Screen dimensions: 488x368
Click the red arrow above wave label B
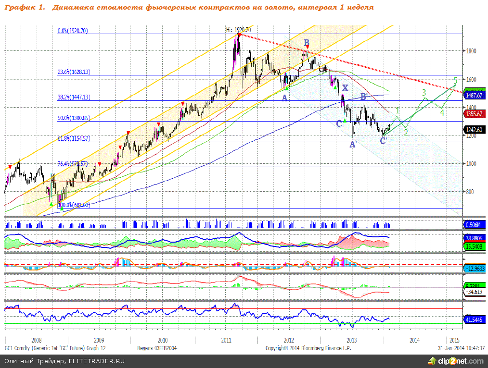[307, 48]
